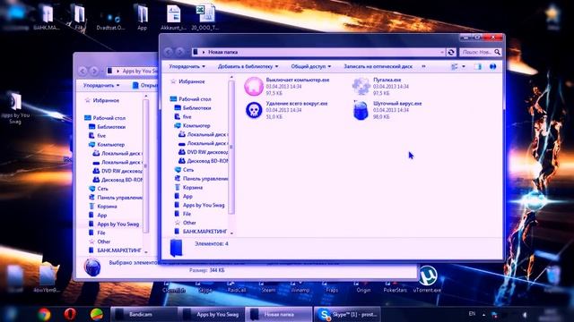Toggle the preview pane in Новая папка window
This screenshot has width=574, height=322.
(x=478, y=66)
